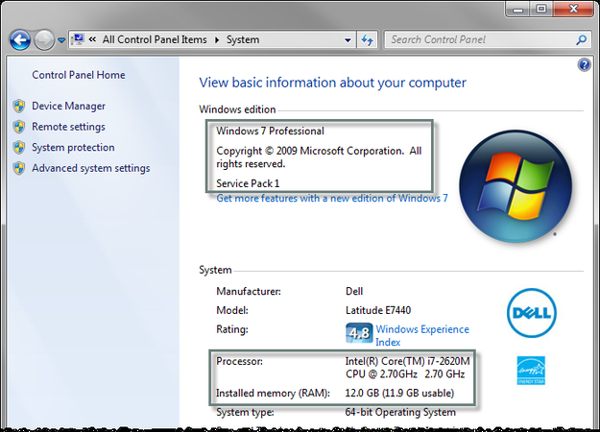Click the Manufacturer value Dell
This screenshot has width=600, height=432.
coord(354,291)
